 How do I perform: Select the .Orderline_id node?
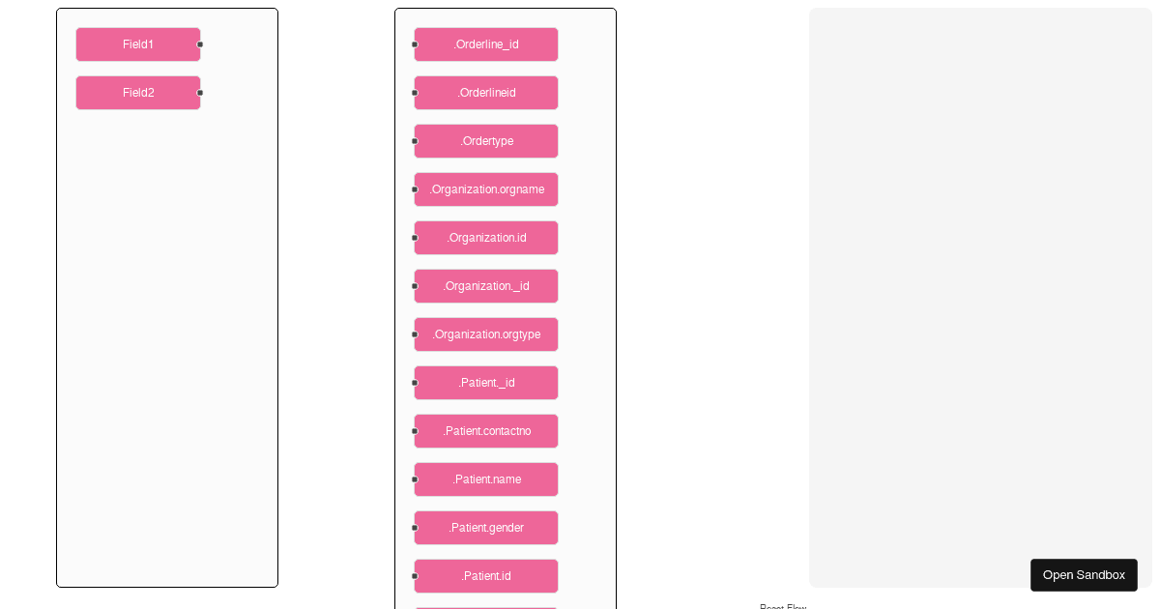tap(486, 44)
